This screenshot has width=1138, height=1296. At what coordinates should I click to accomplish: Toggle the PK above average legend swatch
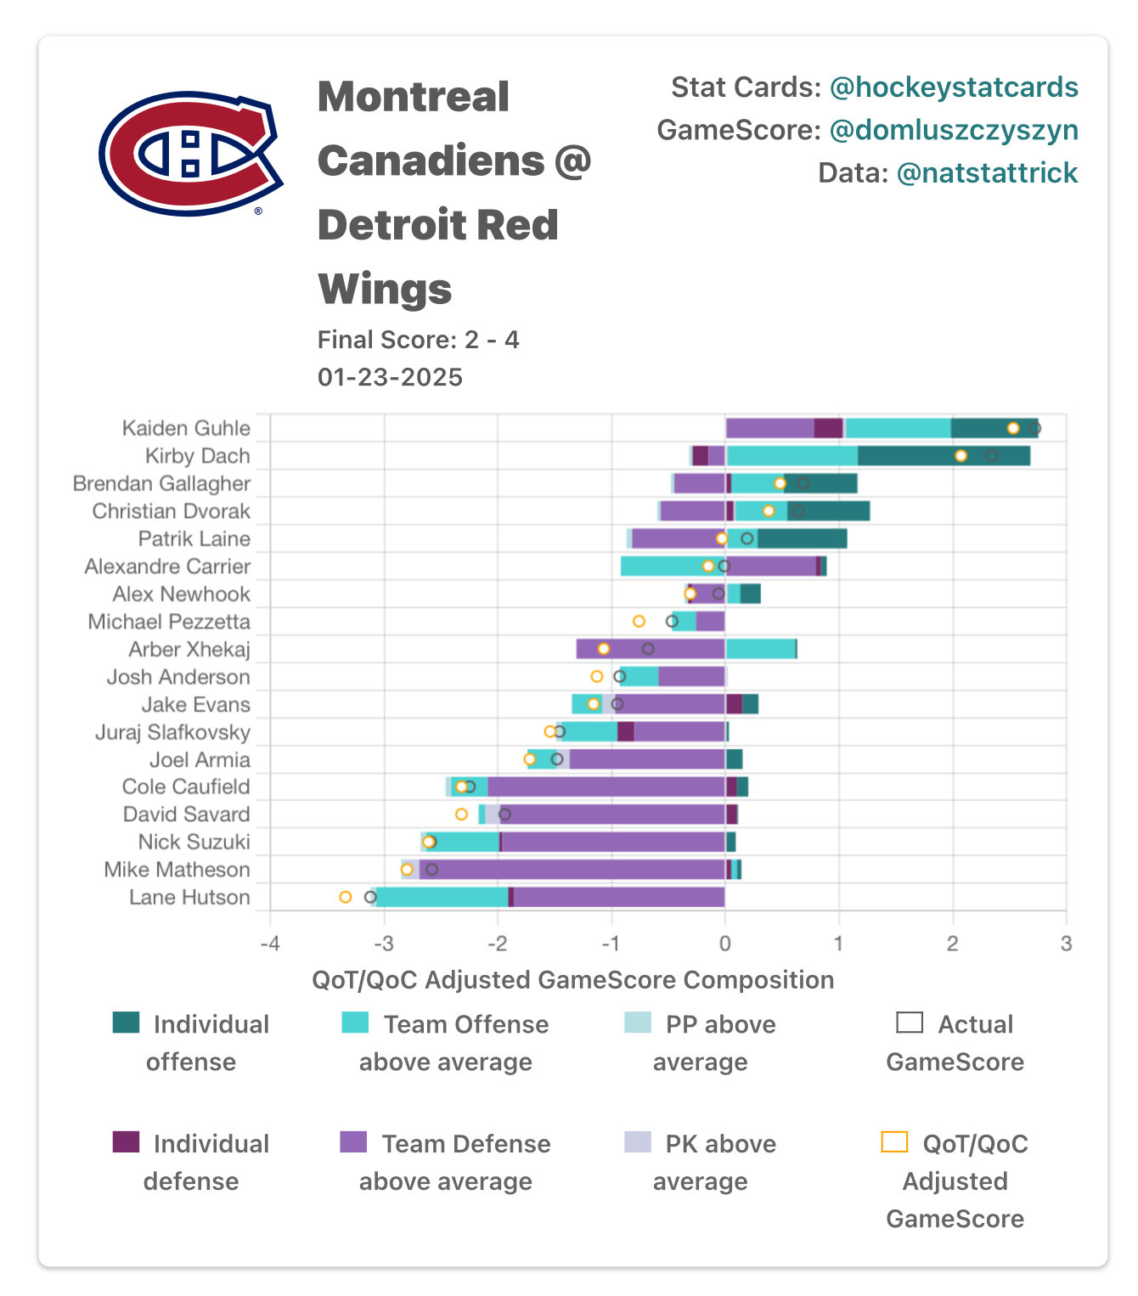tap(637, 1142)
